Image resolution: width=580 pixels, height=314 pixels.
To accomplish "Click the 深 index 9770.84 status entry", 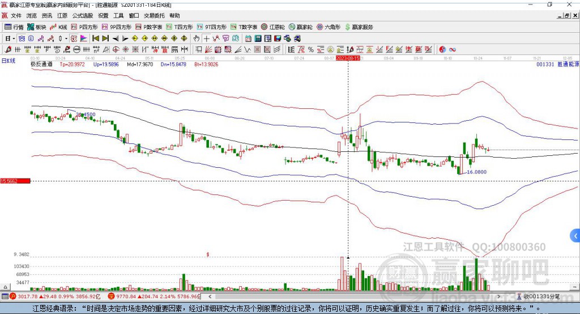I will point(154,296).
